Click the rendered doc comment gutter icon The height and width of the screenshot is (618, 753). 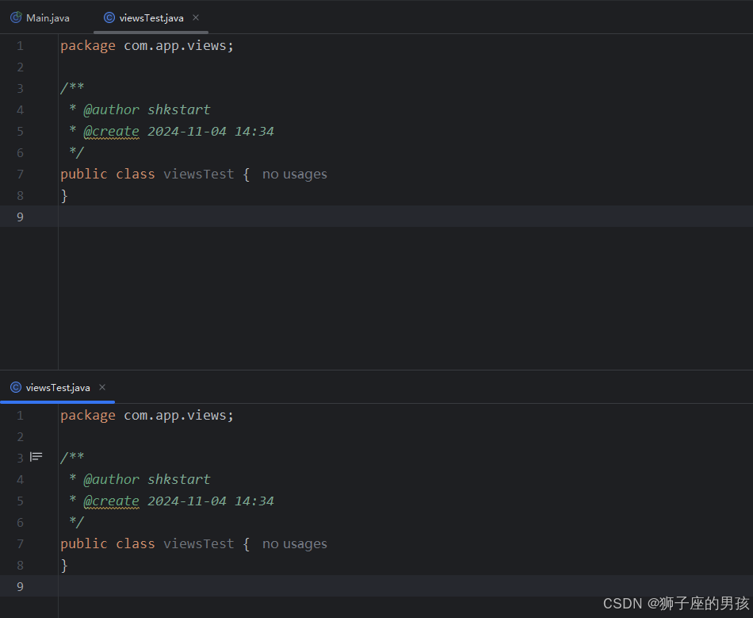pos(36,456)
